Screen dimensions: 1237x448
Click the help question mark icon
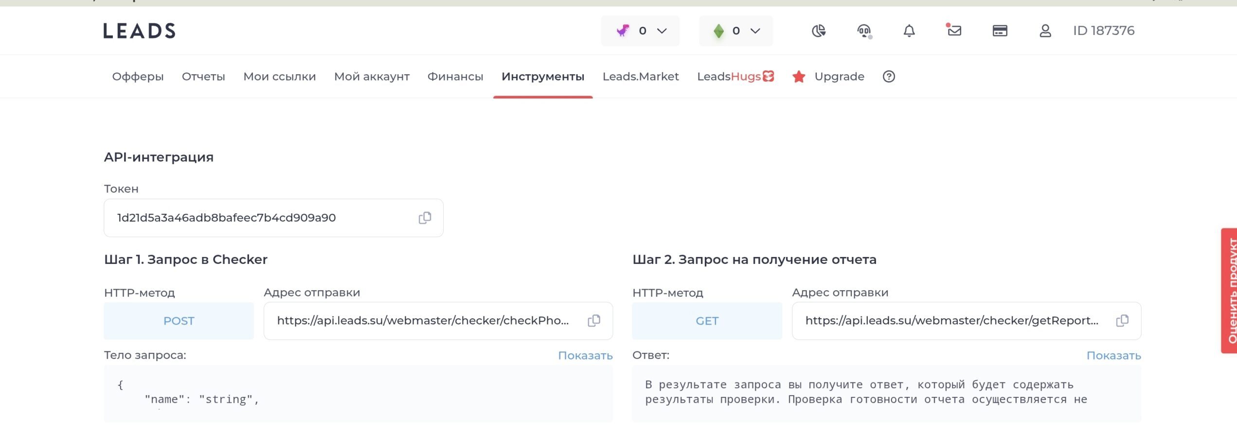(888, 77)
